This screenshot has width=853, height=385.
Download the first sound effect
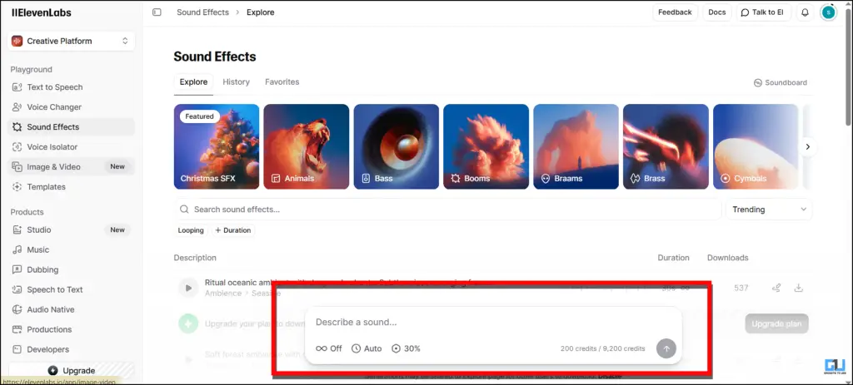pyautogui.click(x=798, y=288)
